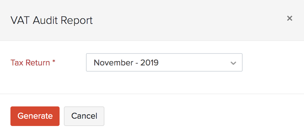Dismiss the dialog using the header cross

289,19
